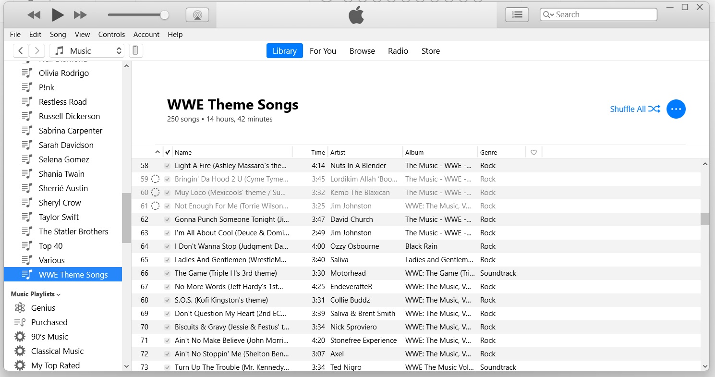Switch to the Store tab
This screenshot has width=715, height=377.
coord(431,51)
